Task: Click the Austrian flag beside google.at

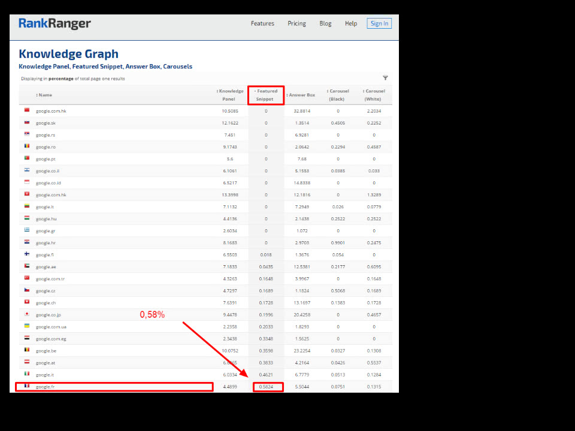Action: [x=27, y=362]
